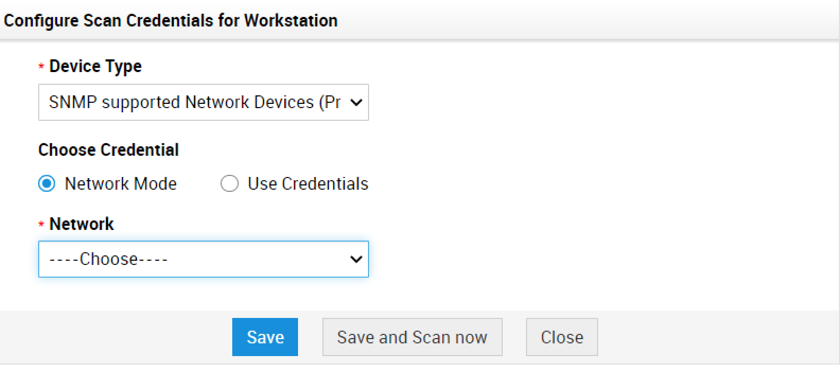Expand the Network selection dropdown
Screen dimensions: 840x390
click(203, 259)
